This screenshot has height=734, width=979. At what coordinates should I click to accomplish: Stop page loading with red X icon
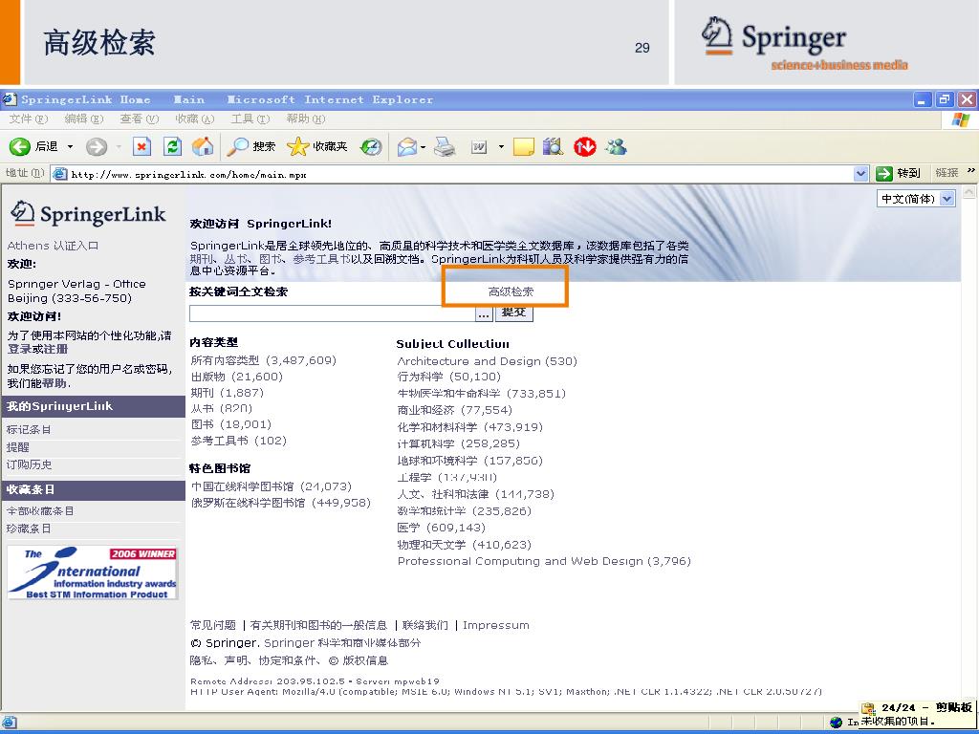141,146
